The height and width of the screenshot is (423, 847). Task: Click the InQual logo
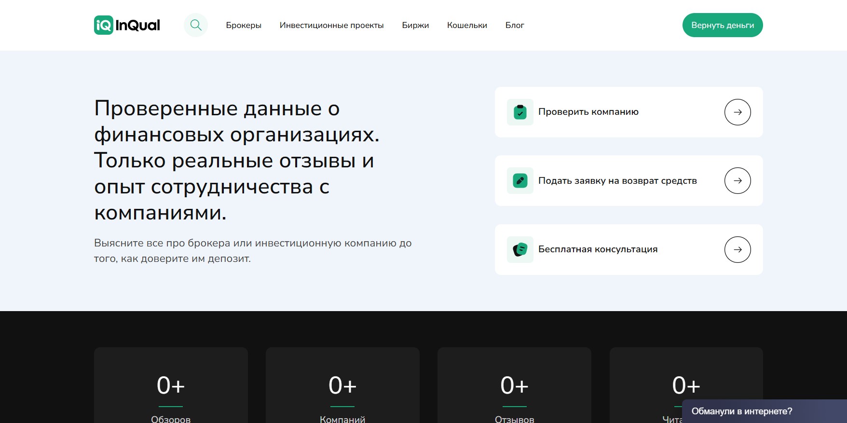127,25
